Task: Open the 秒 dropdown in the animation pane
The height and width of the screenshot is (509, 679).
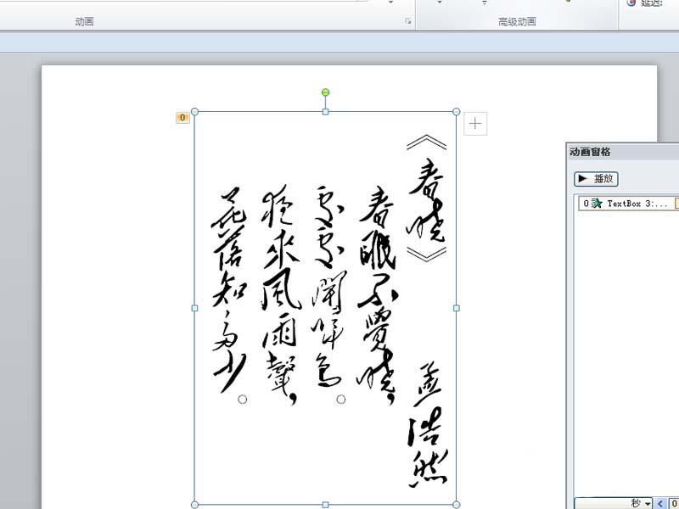Action: click(x=614, y=503)
